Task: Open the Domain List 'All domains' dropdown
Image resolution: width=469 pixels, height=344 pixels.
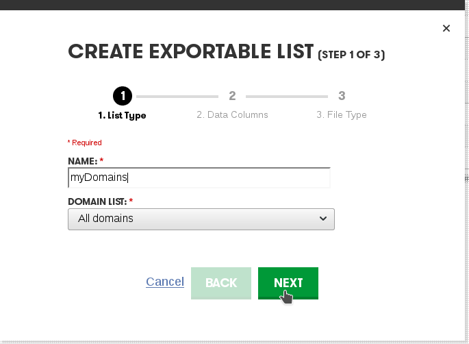Action: [201, 219]
